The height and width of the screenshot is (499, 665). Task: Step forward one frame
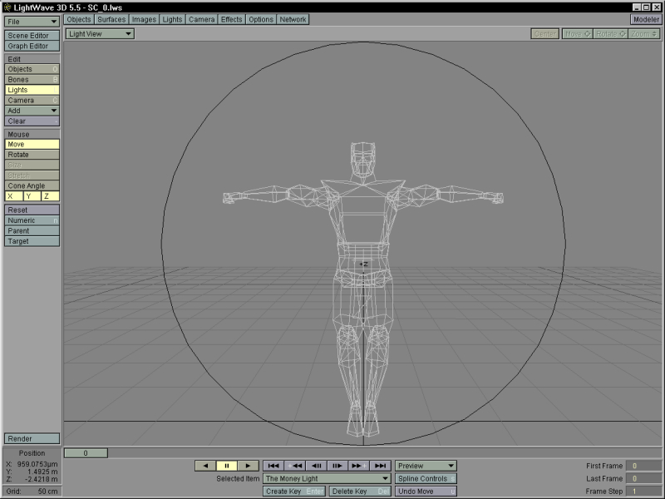click(337, 466)
